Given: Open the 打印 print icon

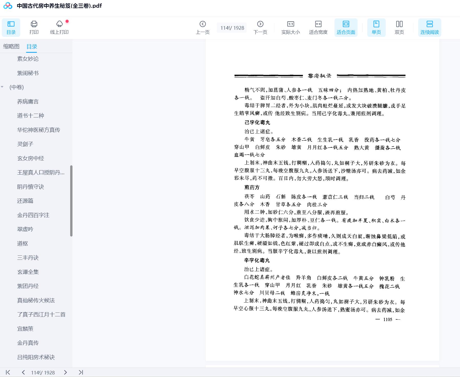Looking at the screenshot, I should tap(34, 27).
